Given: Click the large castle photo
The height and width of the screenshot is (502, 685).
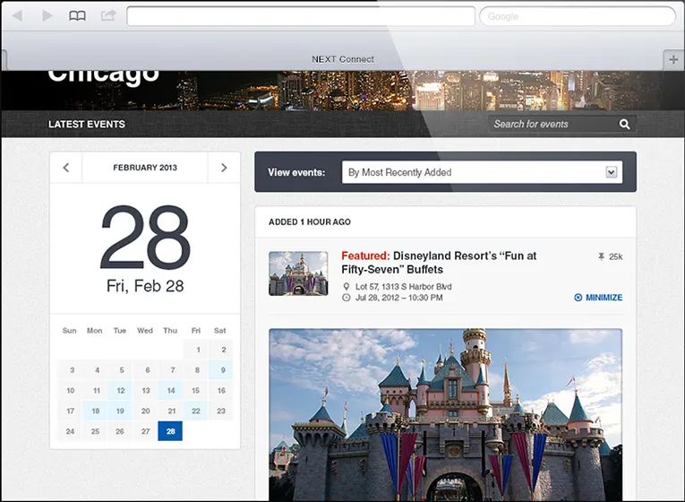Looking at the screenshot, I should [446, 415].
